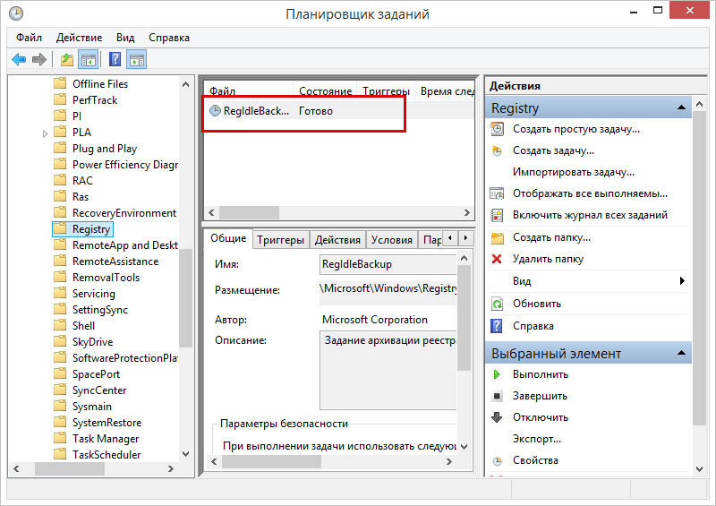Viewport: 716px width, 506px height.
Task: Click the tab strip scroll-right arrow
Action: tap(465, 237)
